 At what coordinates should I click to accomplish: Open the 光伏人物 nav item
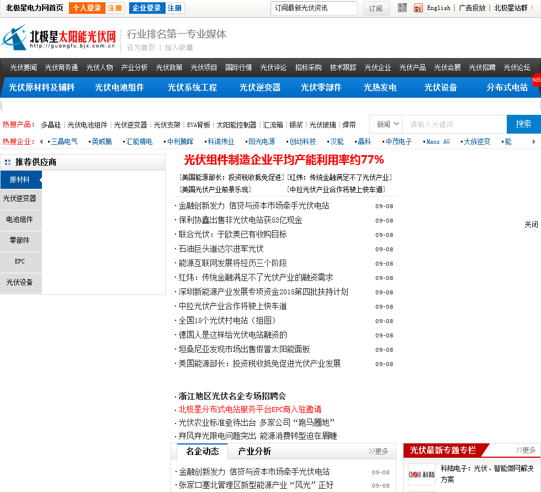point(100,67)
